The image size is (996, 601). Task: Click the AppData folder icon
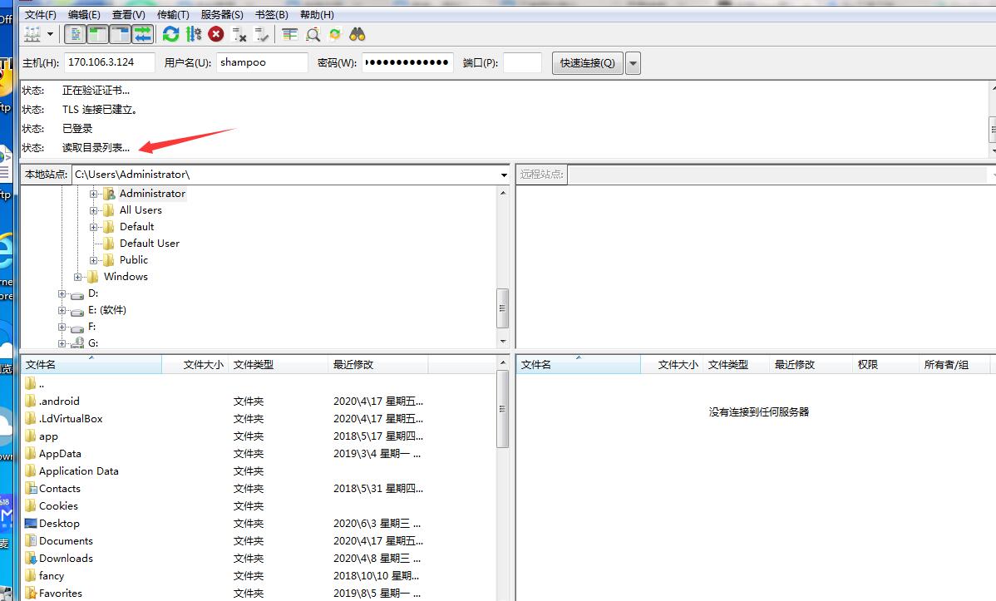pos(31,454)
